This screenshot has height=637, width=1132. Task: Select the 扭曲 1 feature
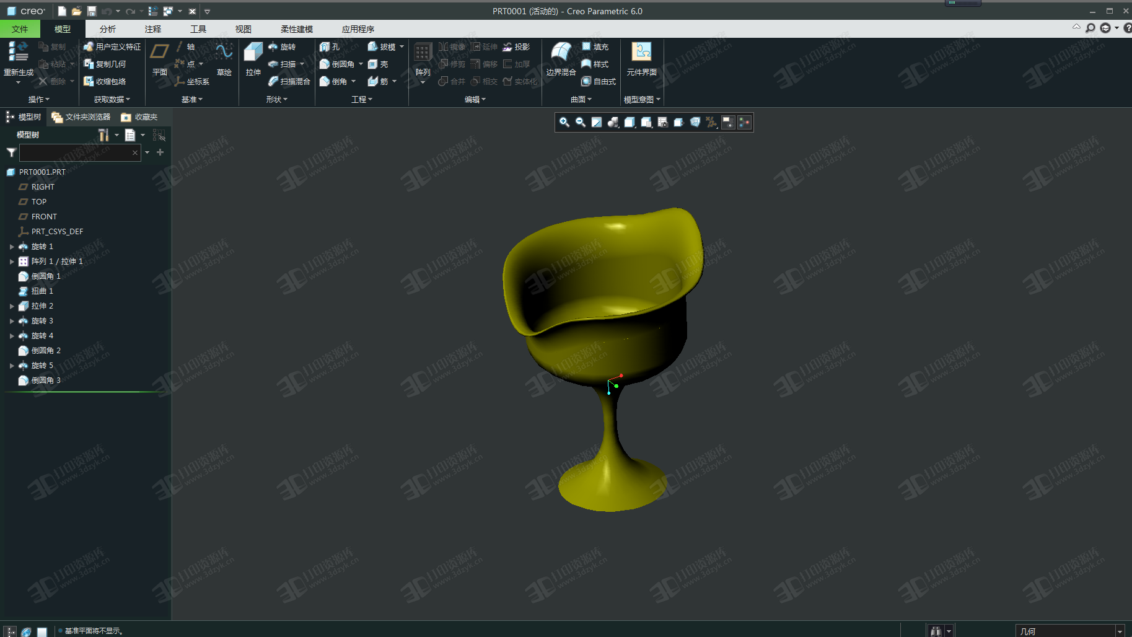point(36,291)
